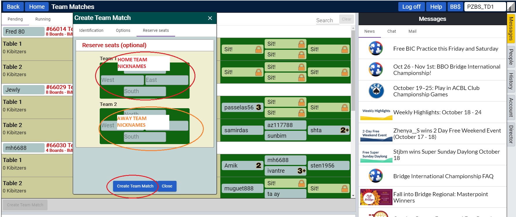
Task: Switch to the Options tab
Action: click(x=123, y=30)
